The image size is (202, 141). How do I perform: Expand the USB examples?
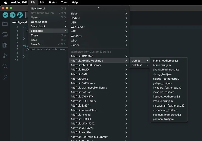pos(99,23)
